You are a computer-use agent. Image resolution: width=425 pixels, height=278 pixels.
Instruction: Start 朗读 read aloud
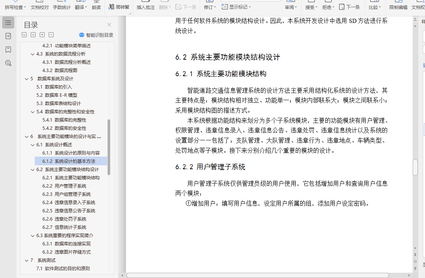[96, 8]
